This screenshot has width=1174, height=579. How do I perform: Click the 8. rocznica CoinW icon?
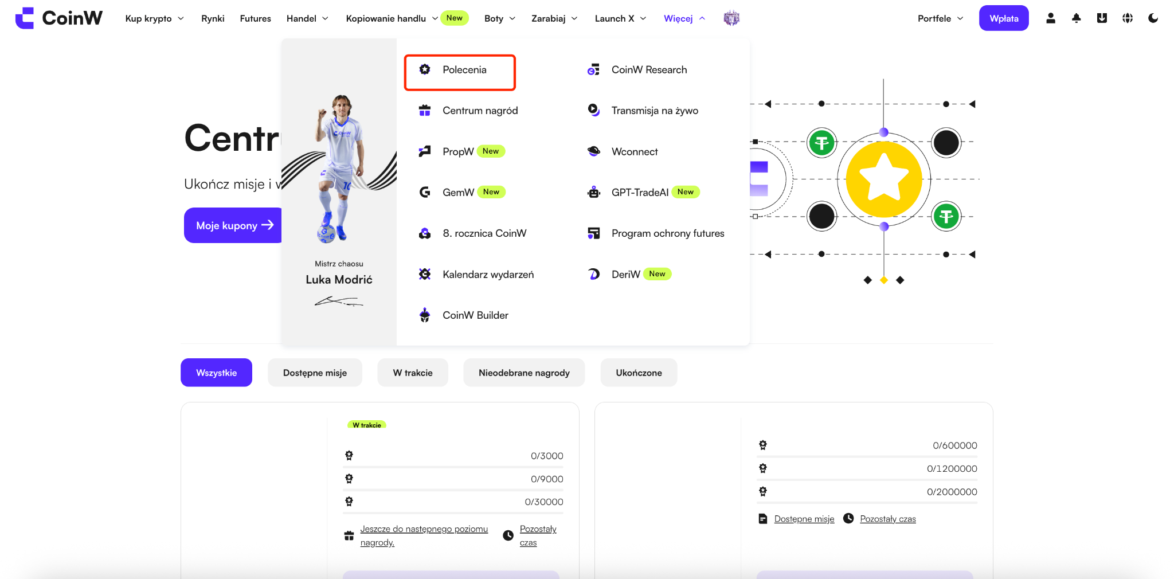tap(425, 233)
